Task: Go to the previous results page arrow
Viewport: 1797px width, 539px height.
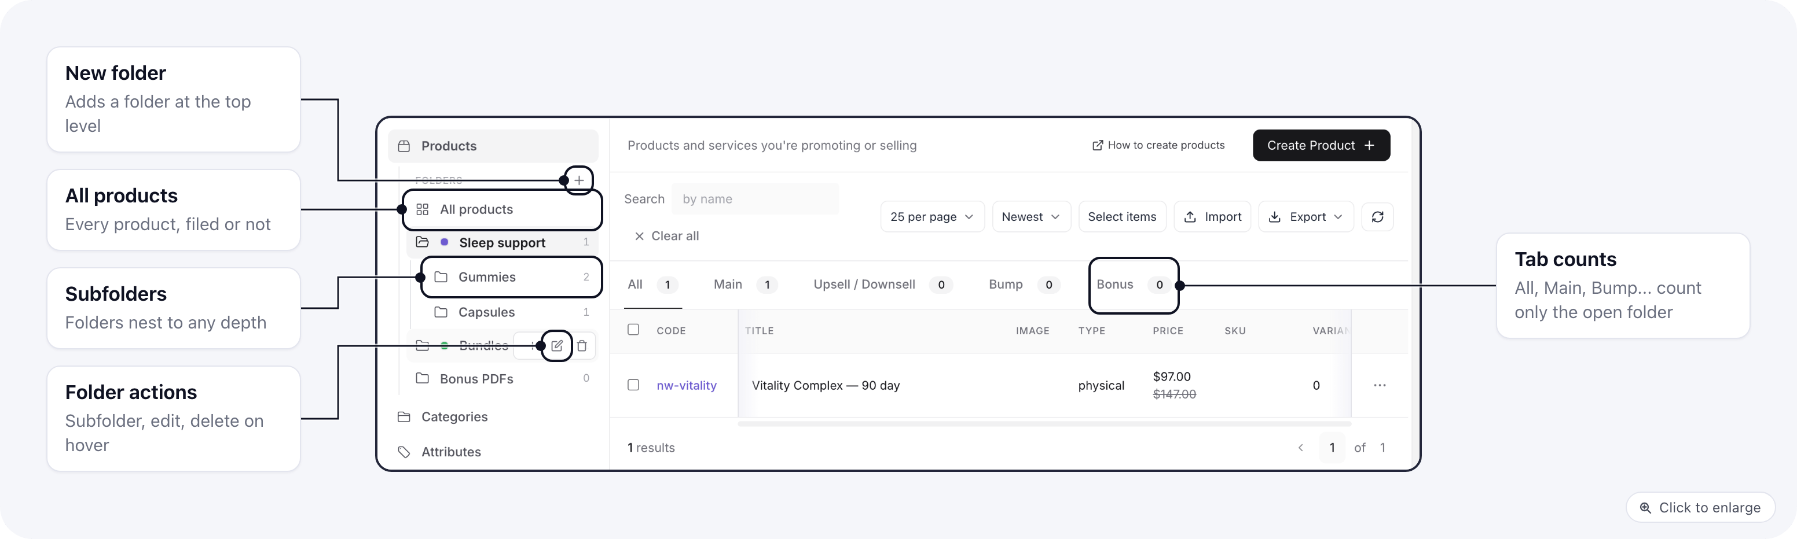Action: pos(1300,448)
